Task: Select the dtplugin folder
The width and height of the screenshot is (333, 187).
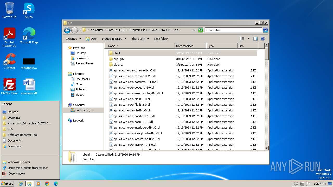Action: [183, 59]
